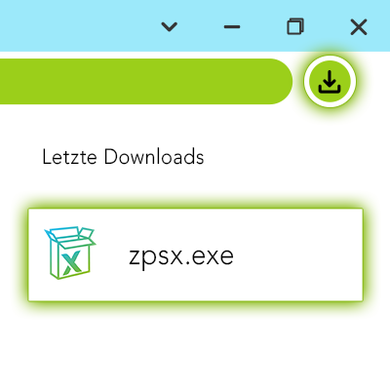Image resolution: width=390 pixels, height=390 pixels.
Task: Click the green X logo on box icon
Action: (x=72, y=263)
